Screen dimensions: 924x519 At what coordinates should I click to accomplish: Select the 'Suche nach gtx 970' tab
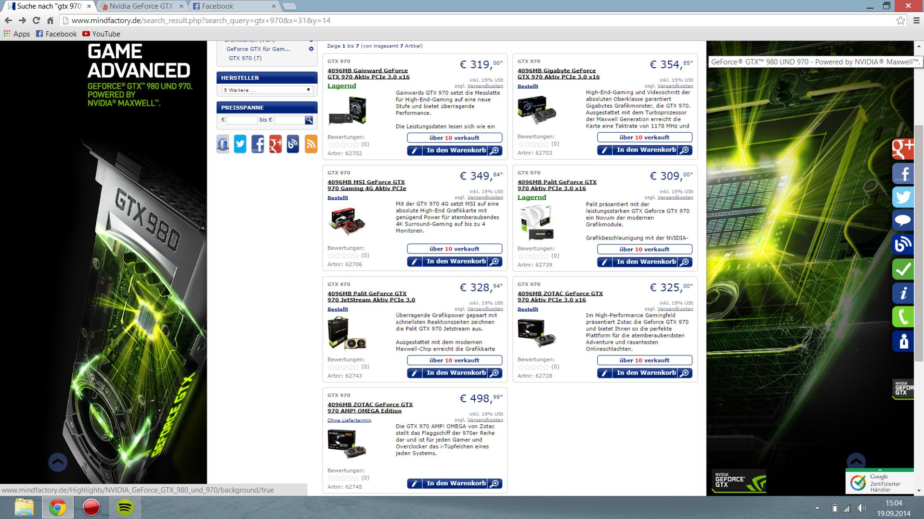pyautogui.click(x=49, y=6)
